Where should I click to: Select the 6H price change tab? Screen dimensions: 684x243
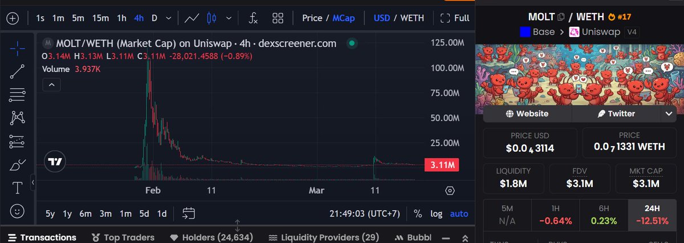click(603, 215)
